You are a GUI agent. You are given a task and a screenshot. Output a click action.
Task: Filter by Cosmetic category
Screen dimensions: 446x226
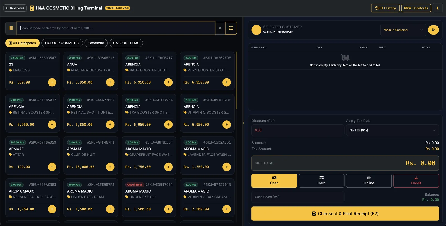pyautogui.click(x=96, y=43)
